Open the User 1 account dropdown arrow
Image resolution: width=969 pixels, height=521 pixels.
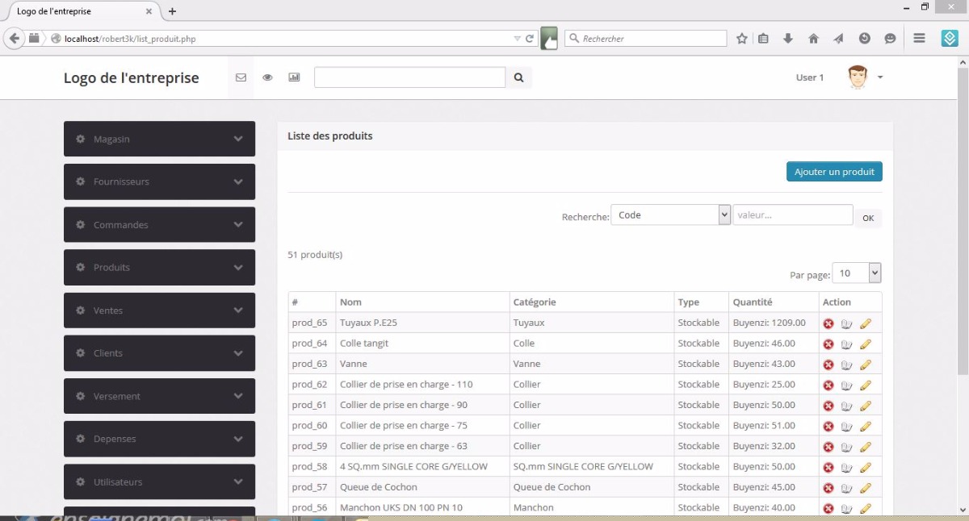(880, 77)
